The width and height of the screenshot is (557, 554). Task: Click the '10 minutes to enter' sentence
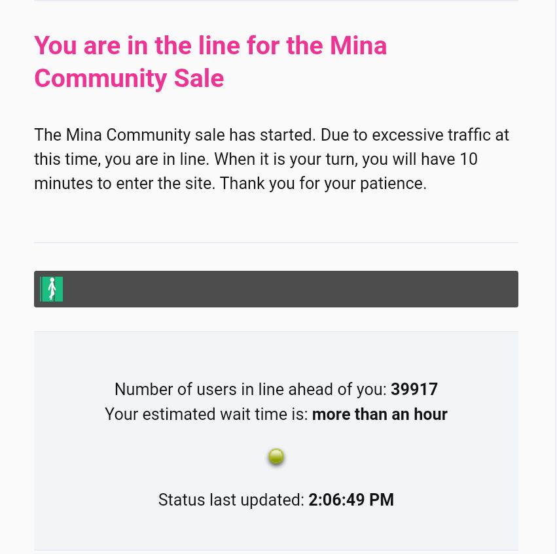[x=256, y=171]
